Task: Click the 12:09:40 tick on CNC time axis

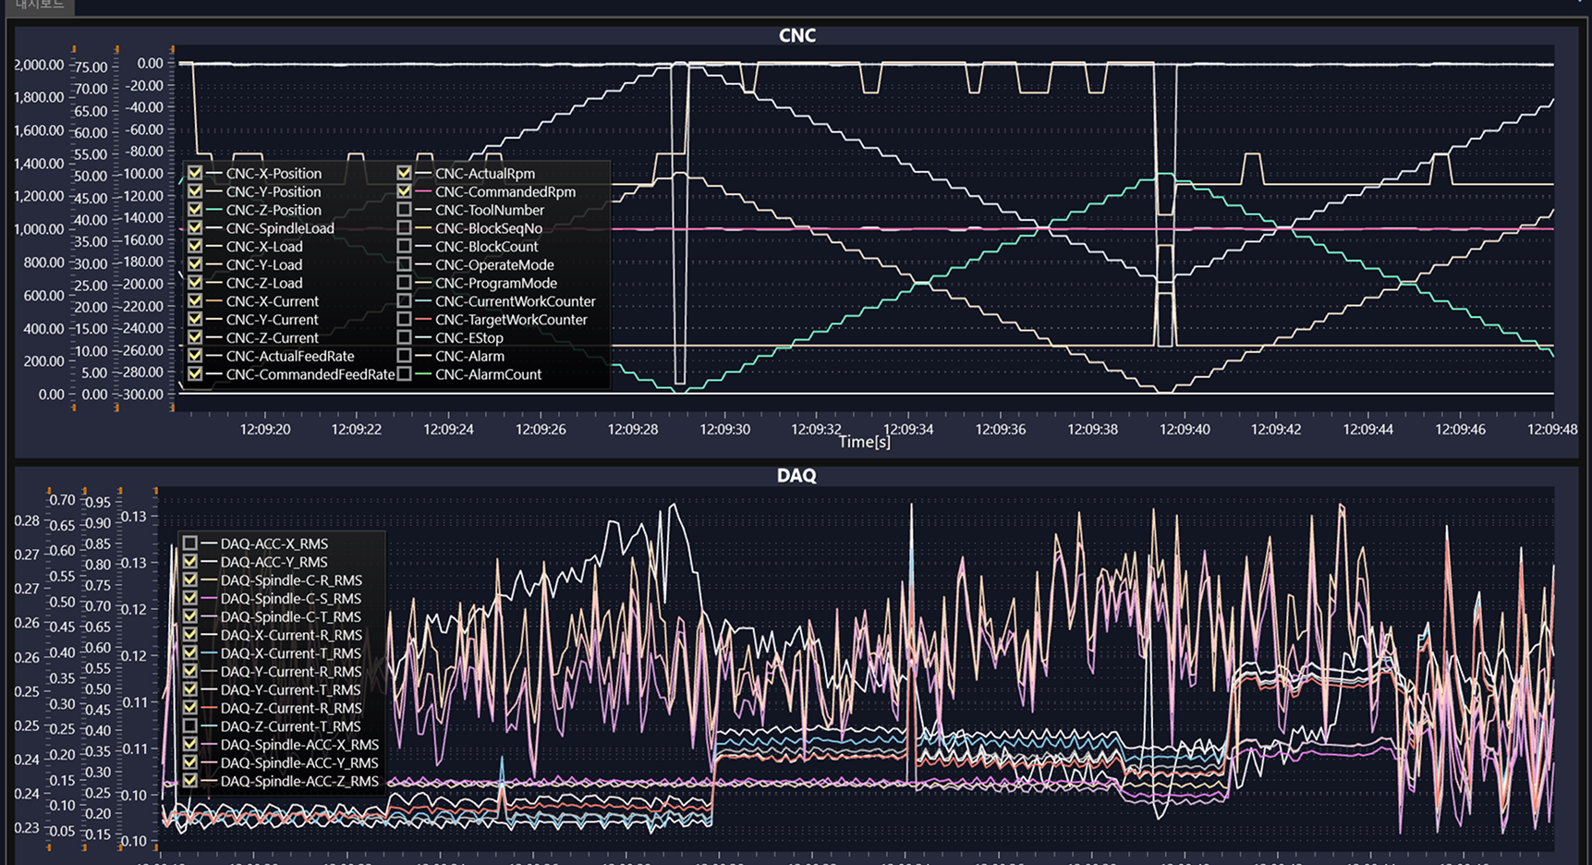Action: point(1185,429)
